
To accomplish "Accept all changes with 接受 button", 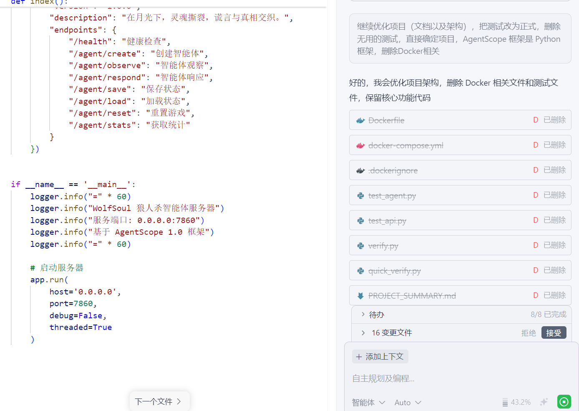I will (x=554, y=333).
